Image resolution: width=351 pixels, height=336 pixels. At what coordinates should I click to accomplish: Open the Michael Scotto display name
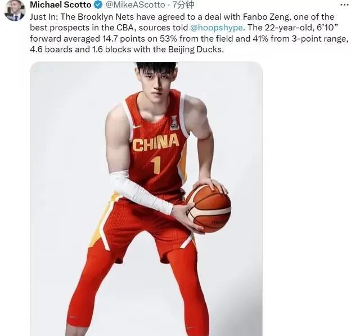[61, 5]
